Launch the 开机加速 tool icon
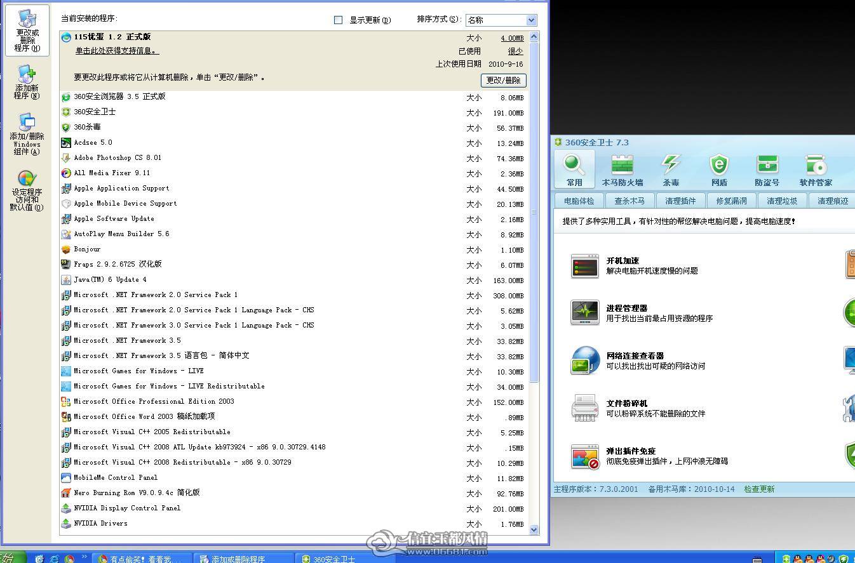Screen dimensions: 855x563 584,266
